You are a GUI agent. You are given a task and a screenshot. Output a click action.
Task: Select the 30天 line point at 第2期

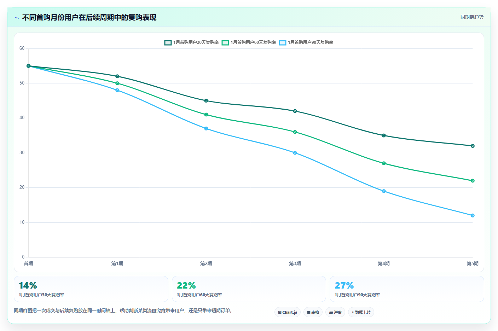tap(206, 101)
